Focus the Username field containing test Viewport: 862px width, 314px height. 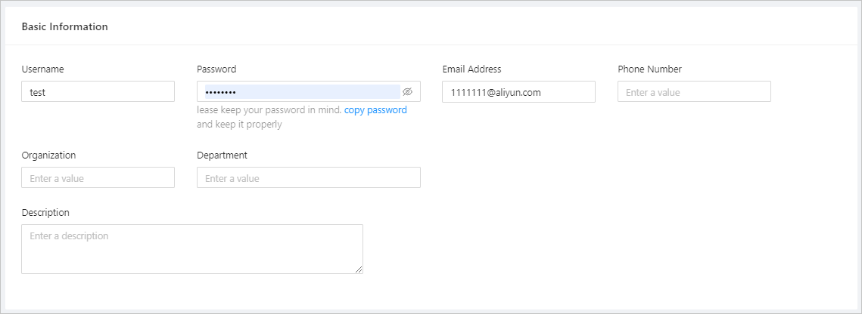click(x=98, y=92)
